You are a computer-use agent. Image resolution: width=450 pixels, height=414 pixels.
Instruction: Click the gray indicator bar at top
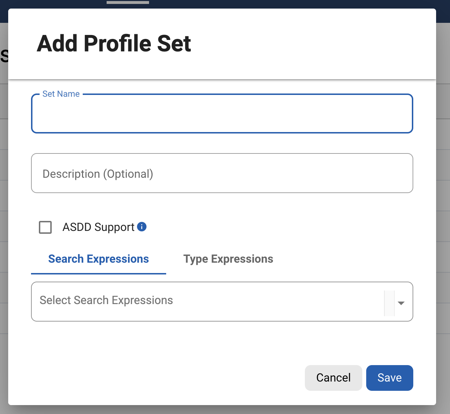click(128, 2)
